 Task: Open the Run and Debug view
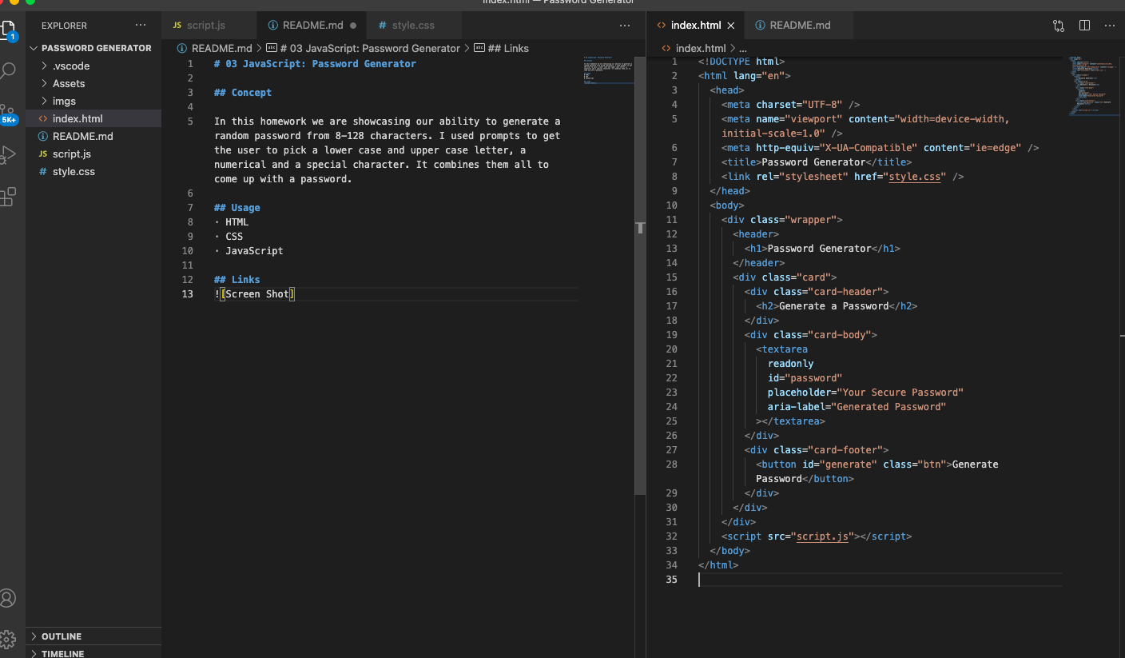[8, 154]
